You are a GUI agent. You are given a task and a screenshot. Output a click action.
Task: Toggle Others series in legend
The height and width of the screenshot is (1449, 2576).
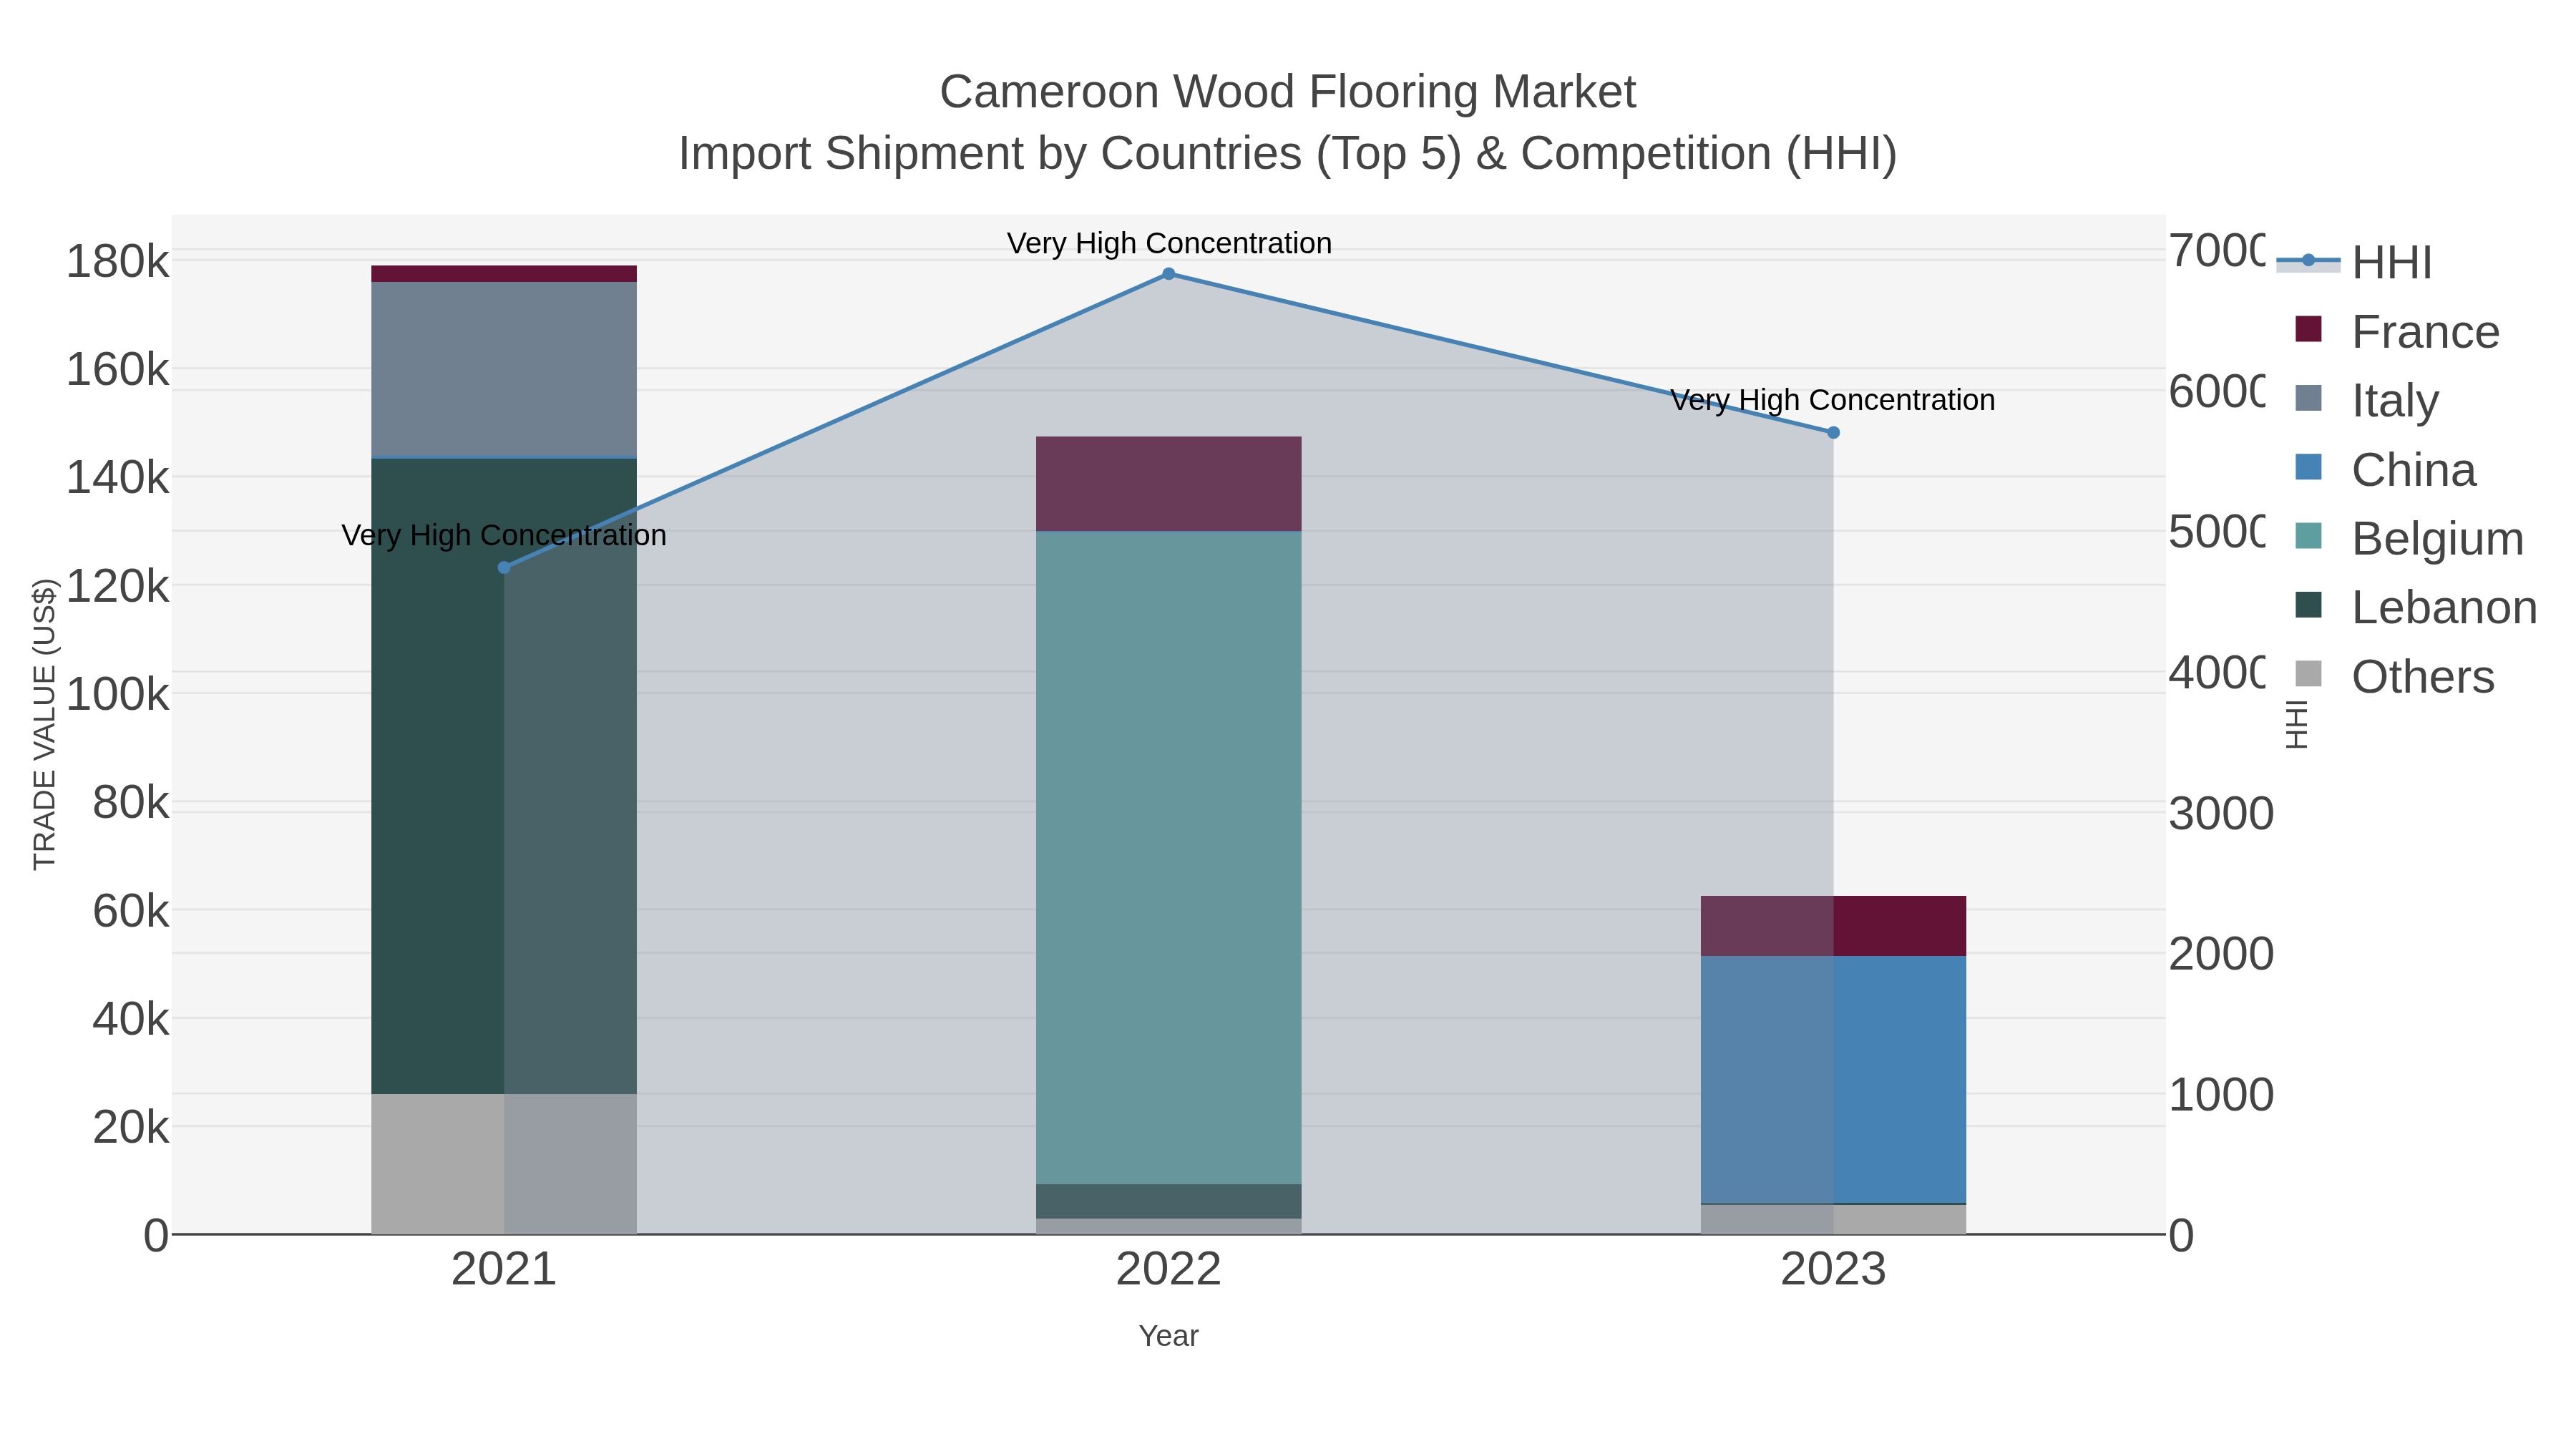coord(2394,676)
